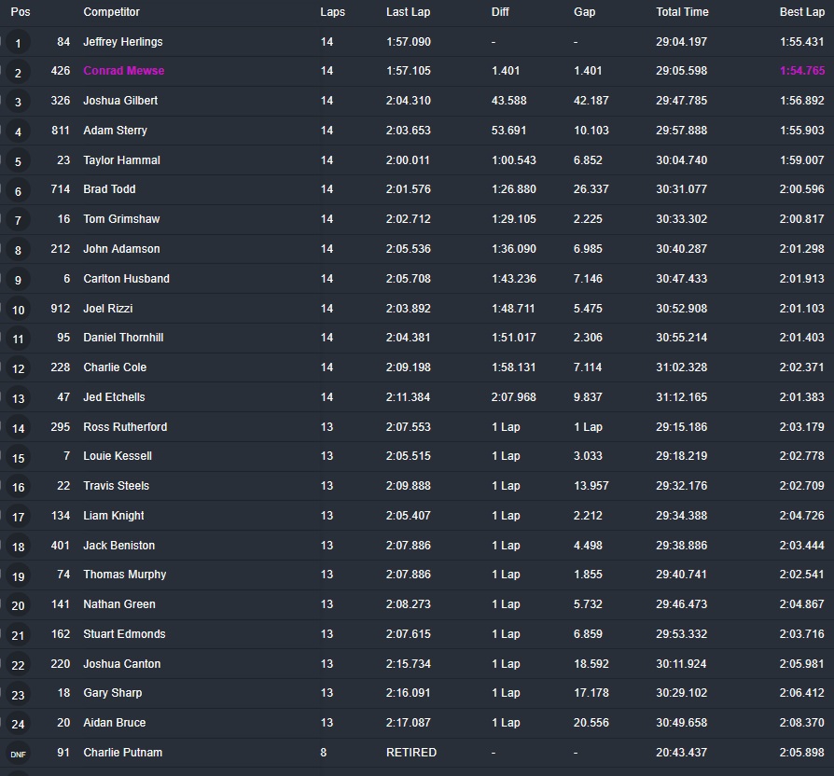Select the position 19 circle badge
Viewport: 834px width, 776px height.
coord(19,576)
